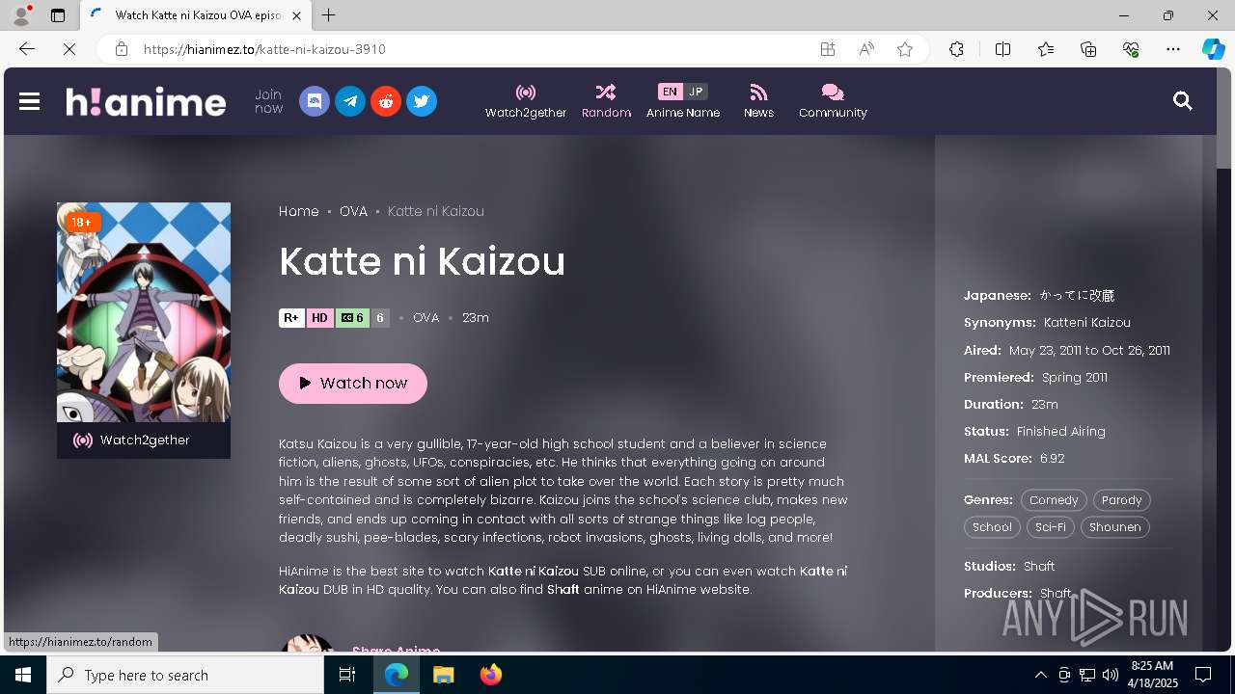Click the browser Back button
Image resolution: width=1235 pixels, height=694 pixels.
pyautogui.click(x=27, y=49)
